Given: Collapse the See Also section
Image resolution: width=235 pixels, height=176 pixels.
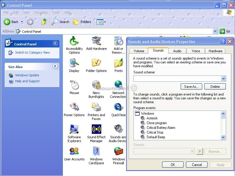Looking at the screenshot, I should (55, 66).
